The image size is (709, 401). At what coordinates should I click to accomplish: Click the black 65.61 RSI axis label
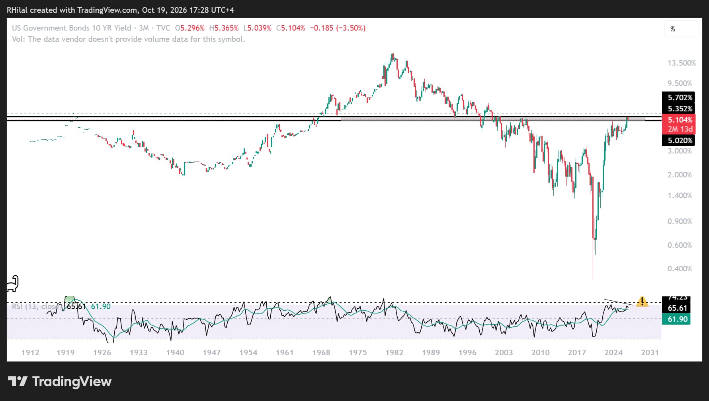pos(676,308)
